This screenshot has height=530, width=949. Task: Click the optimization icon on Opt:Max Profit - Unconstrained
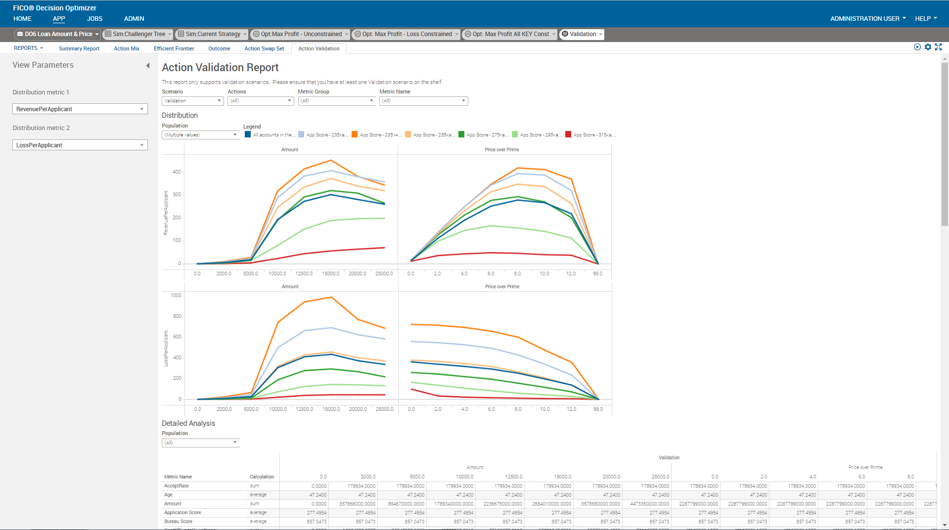coord(256,34)
